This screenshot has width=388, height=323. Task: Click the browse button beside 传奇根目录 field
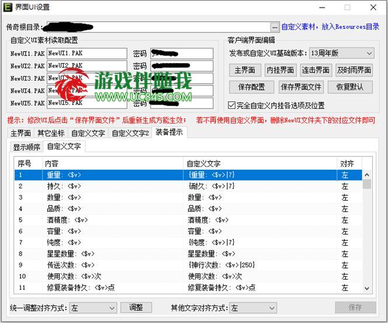275,28
